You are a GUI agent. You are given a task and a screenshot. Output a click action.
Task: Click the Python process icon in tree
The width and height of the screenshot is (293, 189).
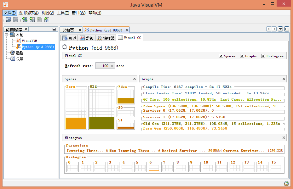18,47
